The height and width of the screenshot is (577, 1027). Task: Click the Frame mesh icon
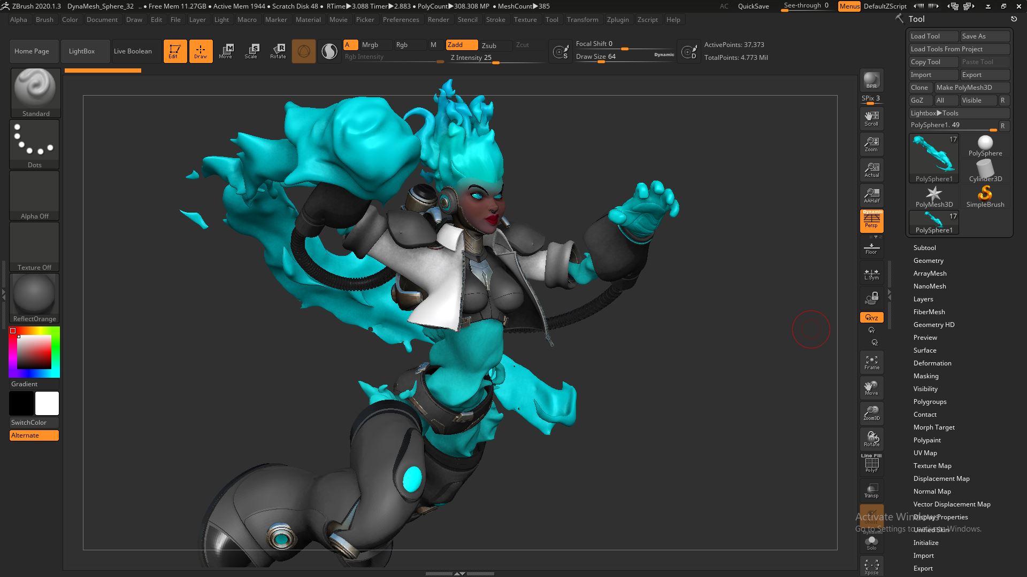pyautogui.click(x=871, y=363)
